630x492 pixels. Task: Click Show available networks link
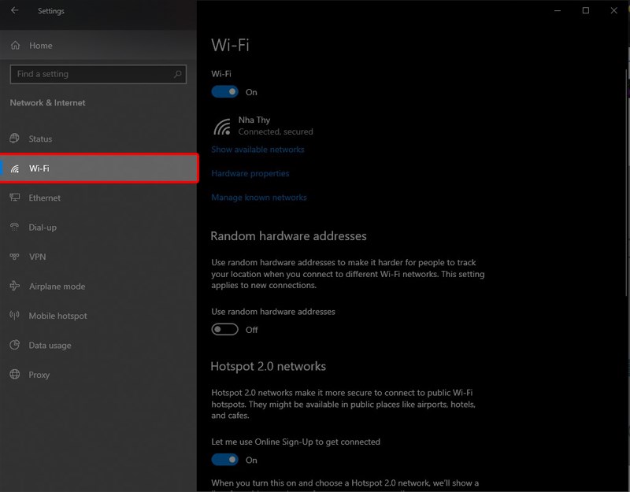click(x=258, y=150)
